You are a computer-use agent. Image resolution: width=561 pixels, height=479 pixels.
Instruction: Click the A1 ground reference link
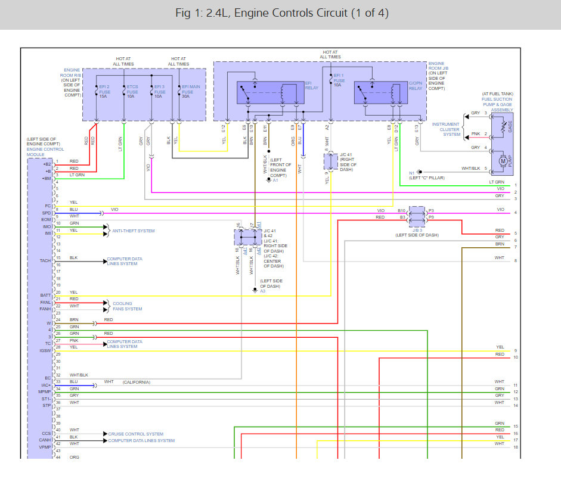275,181
